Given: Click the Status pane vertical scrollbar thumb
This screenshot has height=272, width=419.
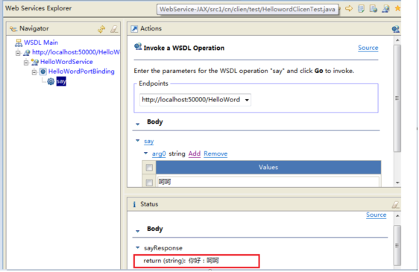Looking at the screenshot, I should (397, 246).
